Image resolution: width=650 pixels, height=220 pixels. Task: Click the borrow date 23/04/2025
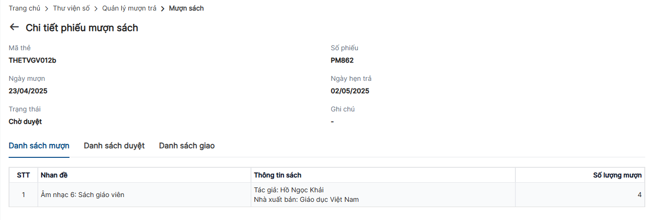coord(28,91)
